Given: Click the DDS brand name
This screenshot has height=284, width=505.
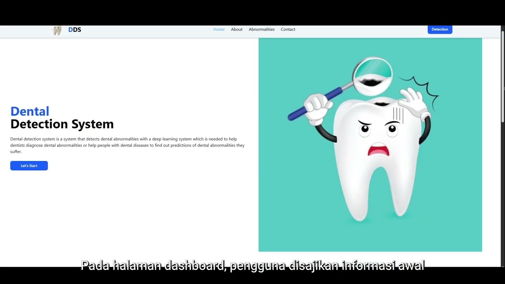Looking at the screenshot, I should (75, 30).
